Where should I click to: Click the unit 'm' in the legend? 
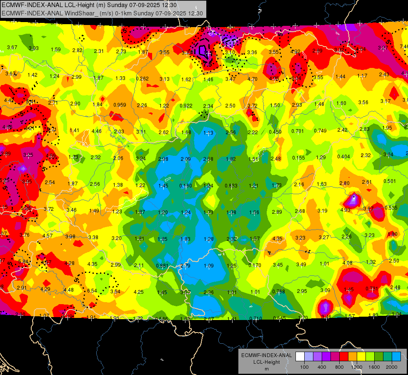point(267,369)
